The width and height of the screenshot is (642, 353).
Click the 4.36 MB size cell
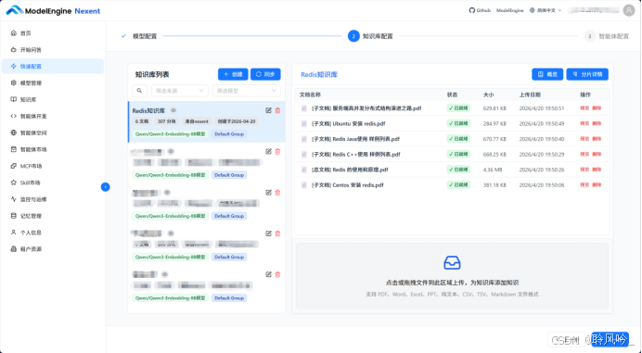coord(492,170)
